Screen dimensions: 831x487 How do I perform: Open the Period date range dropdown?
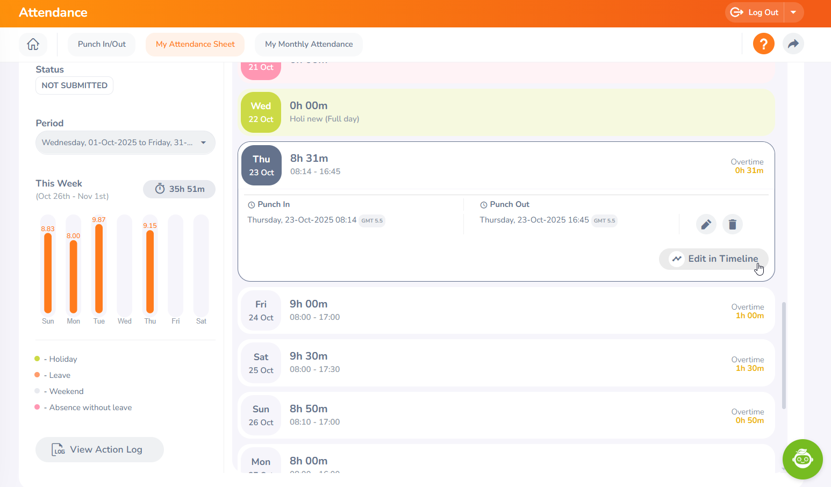pyautogui.click(x=125, y=142)
